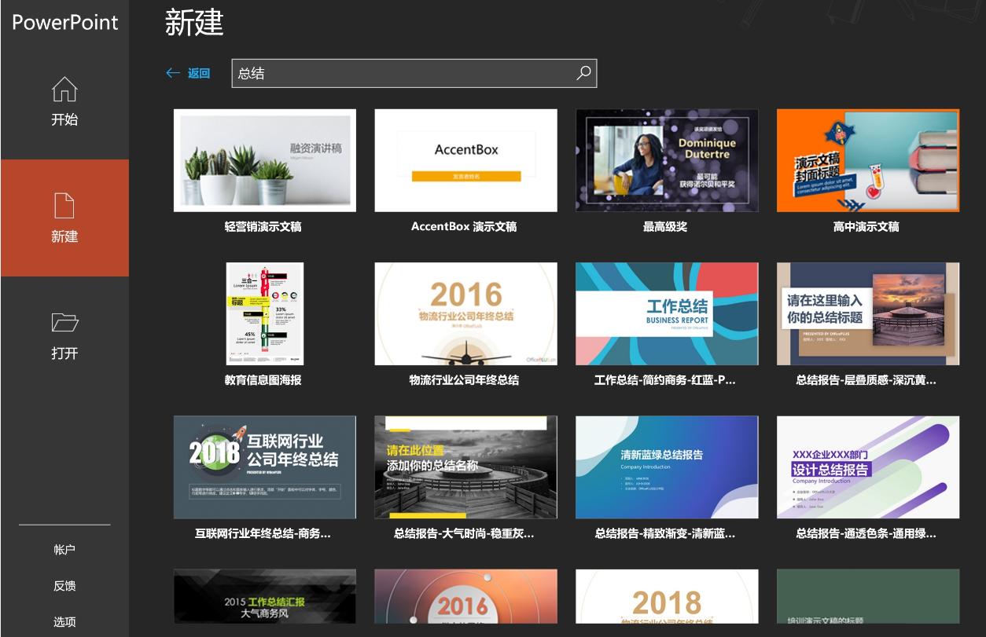Select the 新建 sidebar label

pyautogui.click(x=64, y=236)
